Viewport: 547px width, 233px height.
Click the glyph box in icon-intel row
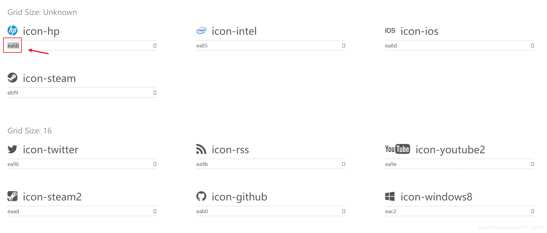pos(344,46)
